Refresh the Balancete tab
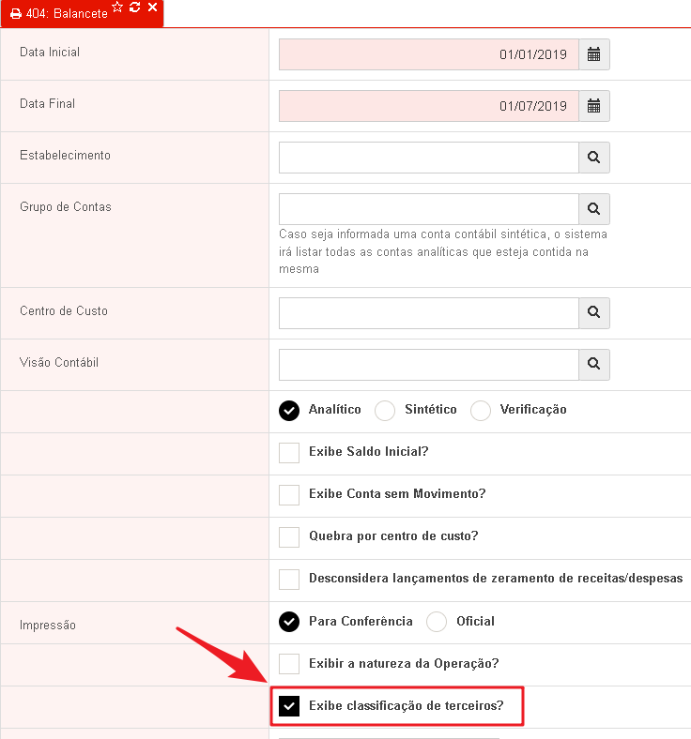The image size is (691, 739). 135,8
